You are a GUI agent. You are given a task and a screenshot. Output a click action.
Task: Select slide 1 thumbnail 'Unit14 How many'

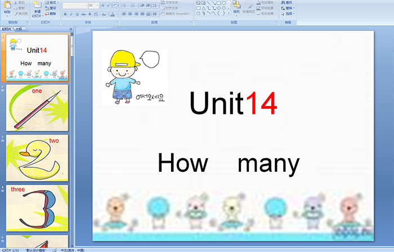pos(37,57)
